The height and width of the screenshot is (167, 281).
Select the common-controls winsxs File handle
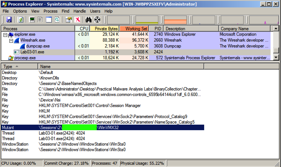pos(103,95)
